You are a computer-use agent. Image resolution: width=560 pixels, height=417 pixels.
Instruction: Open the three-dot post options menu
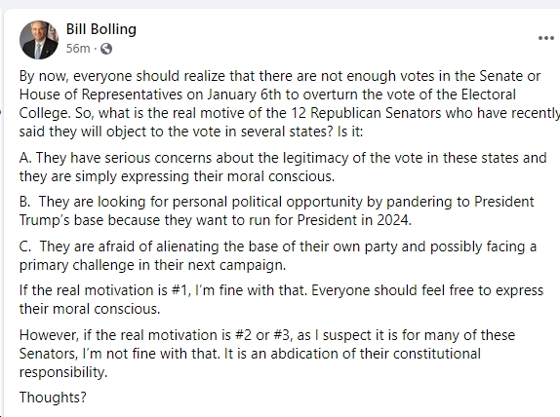[546, 38]
